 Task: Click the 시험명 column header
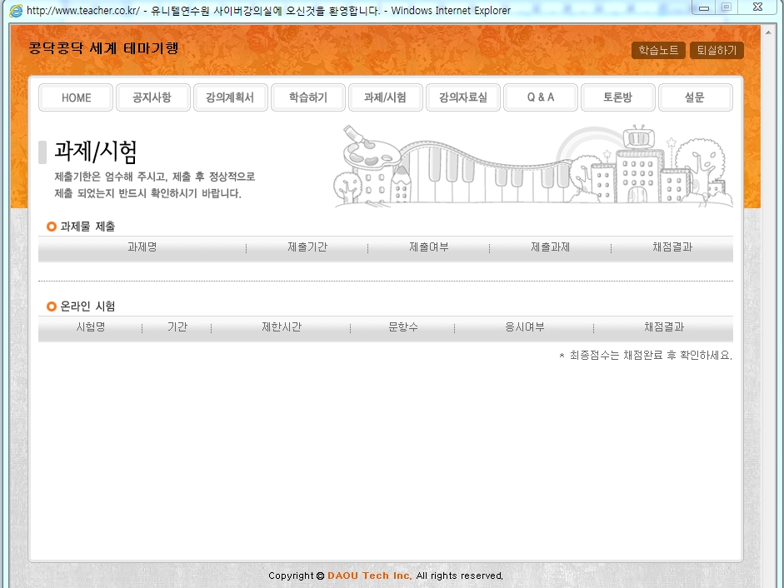click(91, 327)
